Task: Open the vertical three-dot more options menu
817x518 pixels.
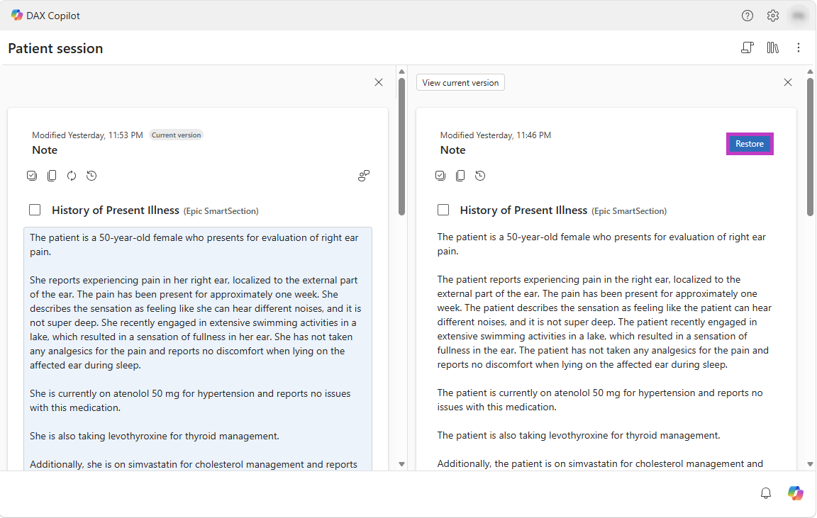Action: pyautogui.click(x=799, y=48)
